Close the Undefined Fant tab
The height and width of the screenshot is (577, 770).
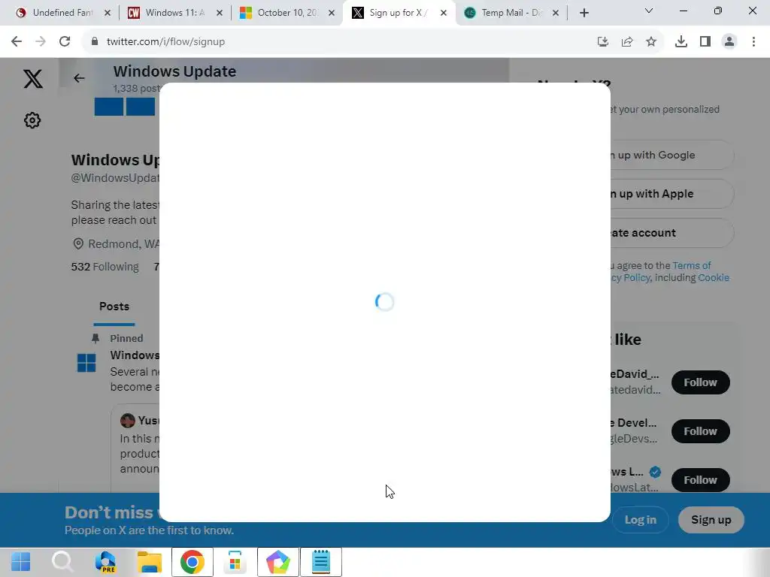(108, 13)
